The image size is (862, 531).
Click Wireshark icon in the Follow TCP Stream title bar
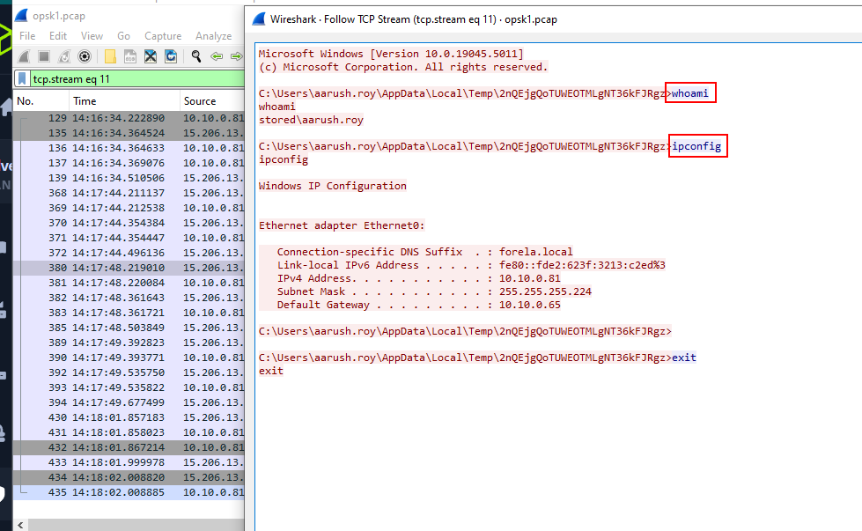point(258,19)
